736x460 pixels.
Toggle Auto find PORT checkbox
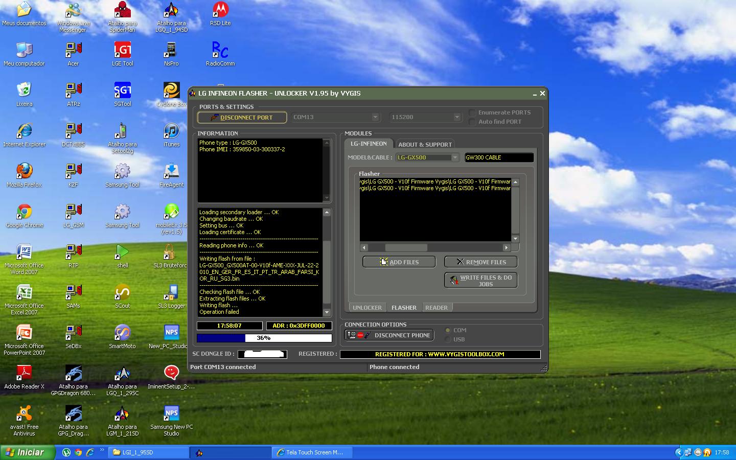coord(472,122)
